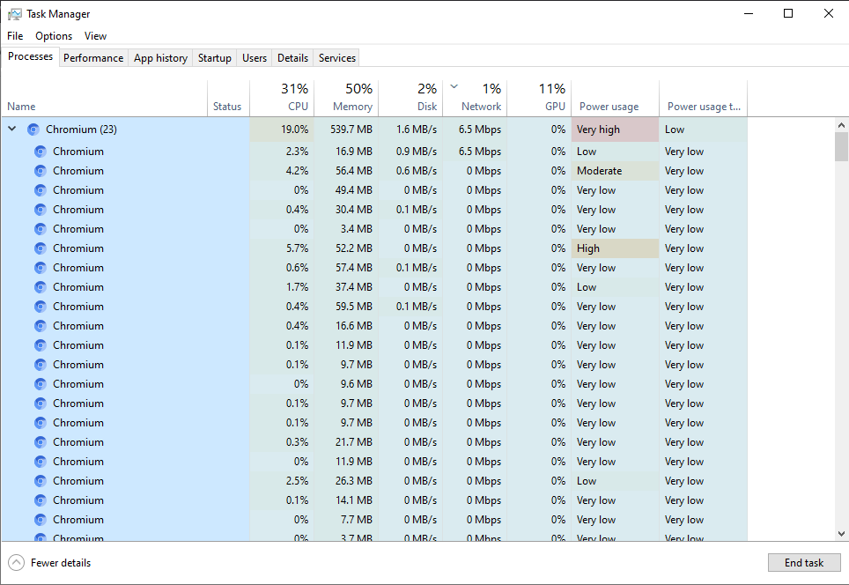Click the End task button
The image size is (849, 585).
[803, 562]
